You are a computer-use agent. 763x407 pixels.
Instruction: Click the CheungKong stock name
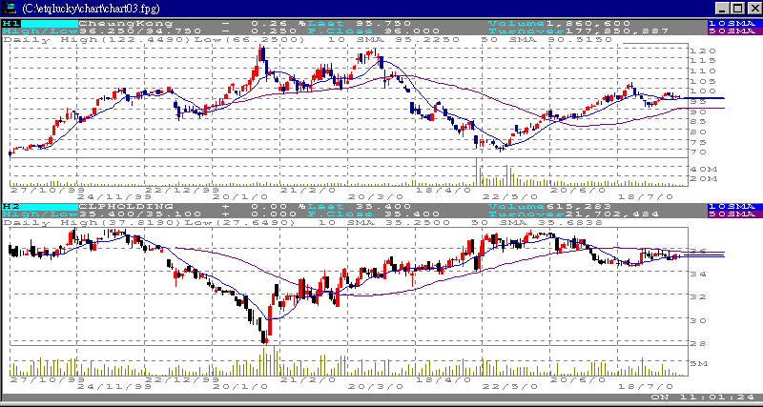pyautogui.click(x=126, y=23)
